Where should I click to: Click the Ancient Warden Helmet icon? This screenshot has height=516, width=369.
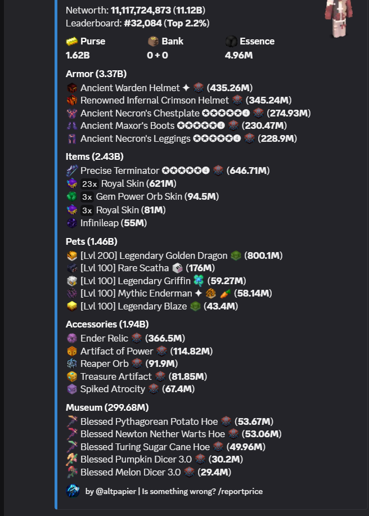coord(71,88)
